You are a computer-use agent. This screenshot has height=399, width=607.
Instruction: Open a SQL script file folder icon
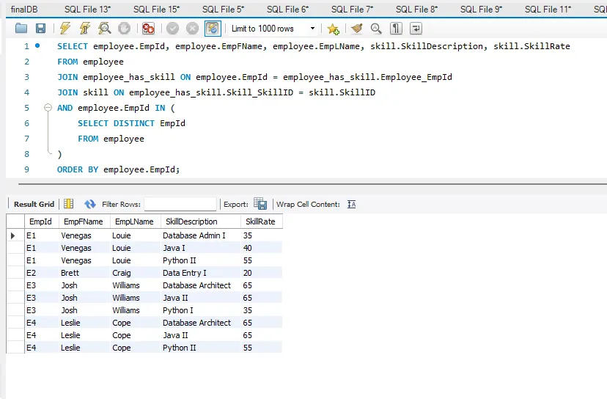pos(21,29)
